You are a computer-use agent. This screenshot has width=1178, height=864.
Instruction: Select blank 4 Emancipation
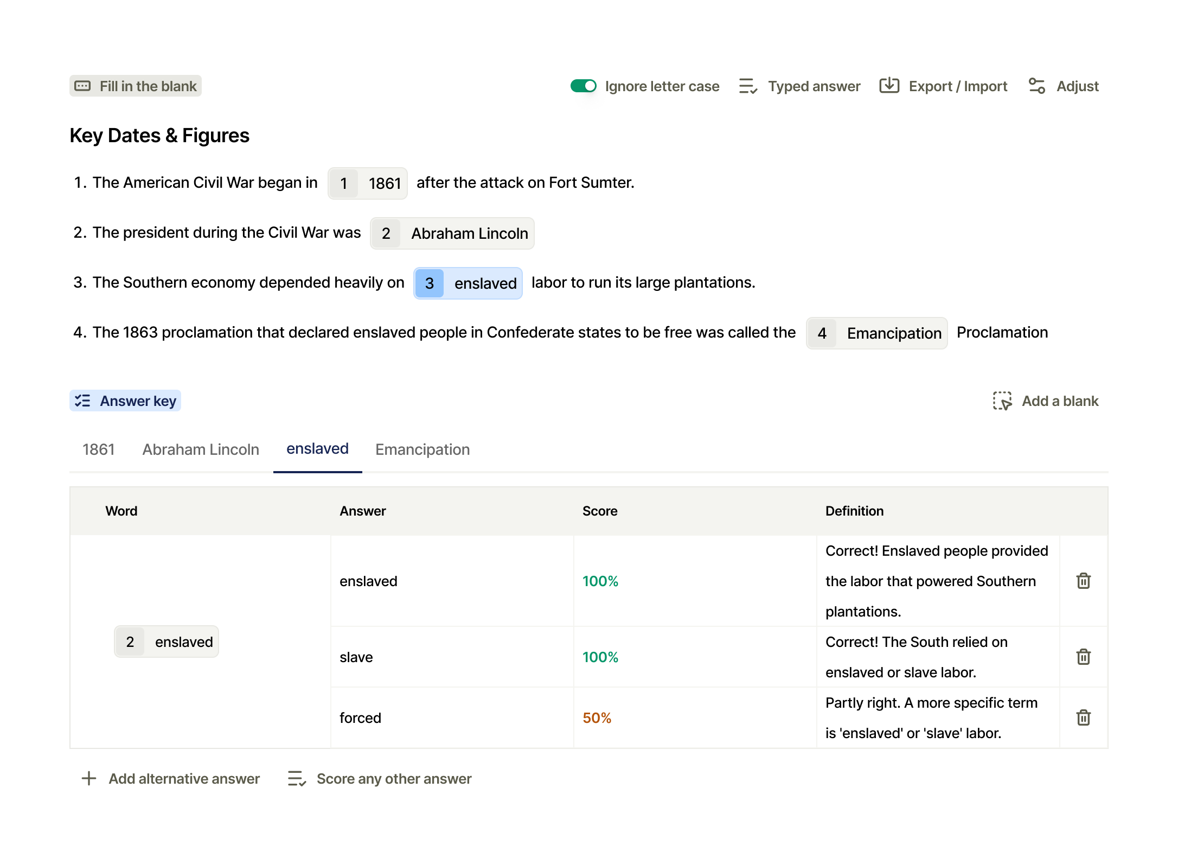pyautogui.click(x=877, y=333)
